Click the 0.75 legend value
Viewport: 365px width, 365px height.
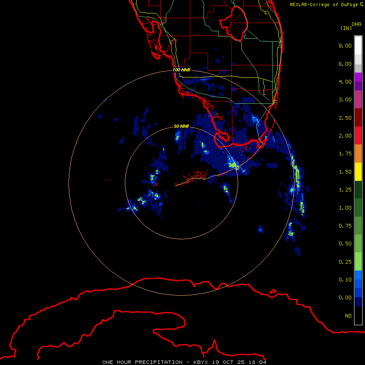pos(345,226)
